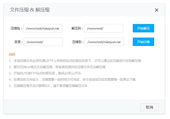Focus the 解压到 destination input field
Screen dimensions: 170x119
tap(104, 28)
